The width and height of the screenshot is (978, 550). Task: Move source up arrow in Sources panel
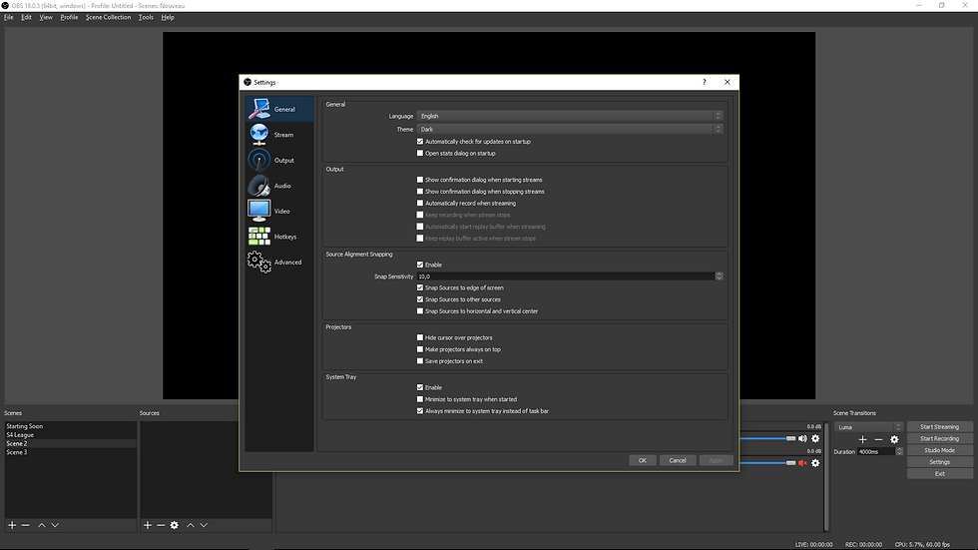(191, 525)
